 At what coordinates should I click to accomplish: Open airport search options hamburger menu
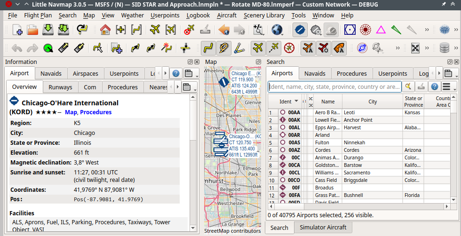(448, 87)
